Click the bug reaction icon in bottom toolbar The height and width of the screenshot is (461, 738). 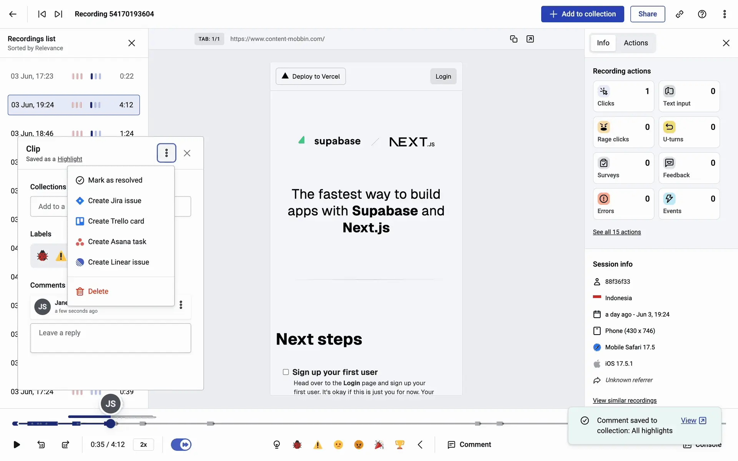(297, 444)
